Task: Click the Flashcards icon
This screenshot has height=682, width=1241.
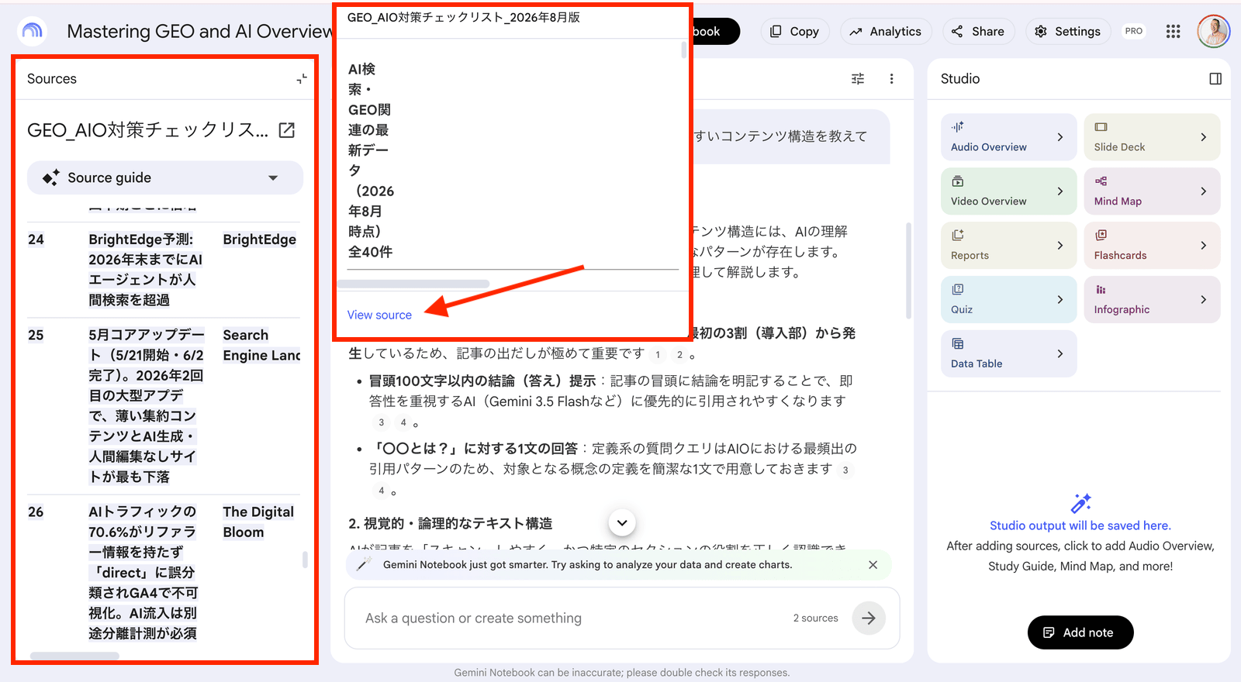Action: (1101, 236)
